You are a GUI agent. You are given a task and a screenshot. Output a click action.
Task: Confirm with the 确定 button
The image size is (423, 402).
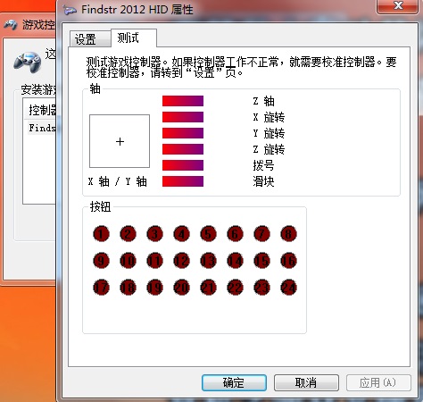234,382
